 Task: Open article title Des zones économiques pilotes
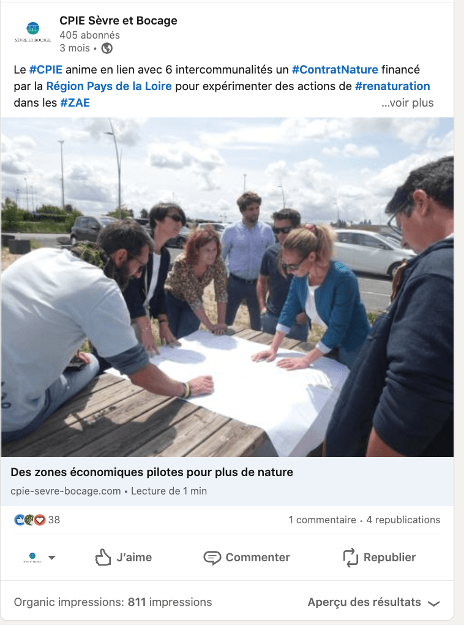click(152, 472)
